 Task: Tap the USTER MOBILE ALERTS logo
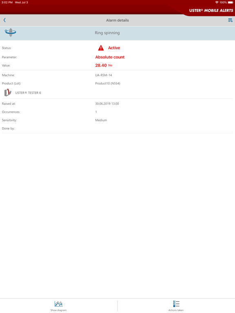click(x=211, y=11)
